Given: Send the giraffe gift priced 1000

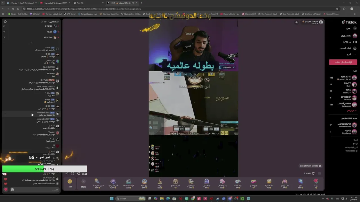Looking at the screenshot, I should (160, 183).
